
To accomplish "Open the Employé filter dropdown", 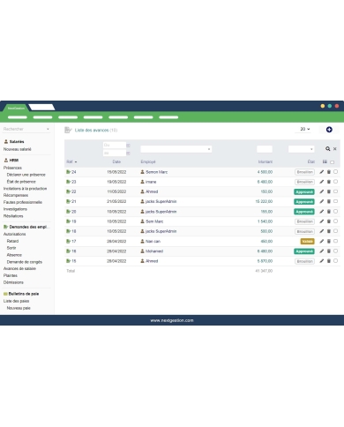I will [176, 149].
